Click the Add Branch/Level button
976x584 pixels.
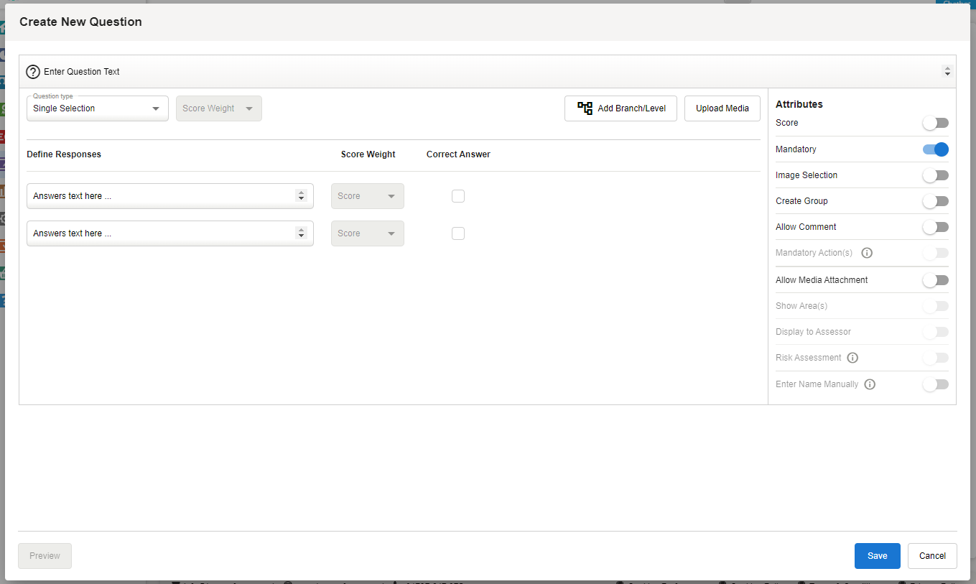(x=621, y=108)
